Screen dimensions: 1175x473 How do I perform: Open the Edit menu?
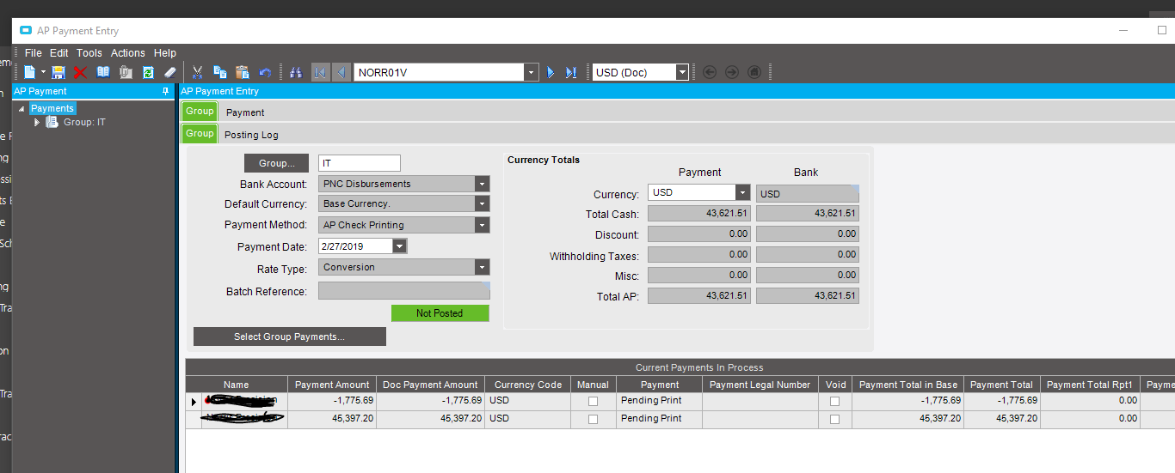[58, 53]
